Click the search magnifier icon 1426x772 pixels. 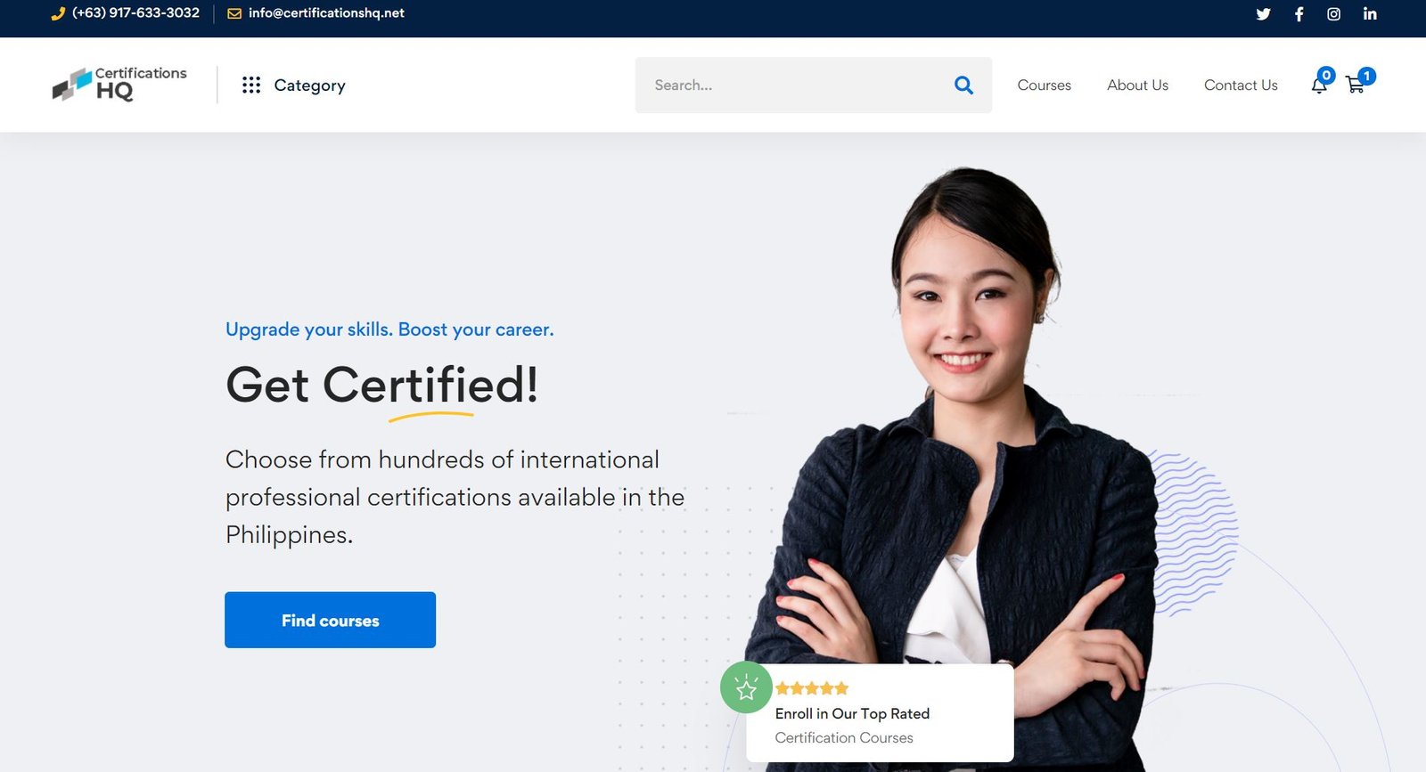coord(963,85)
